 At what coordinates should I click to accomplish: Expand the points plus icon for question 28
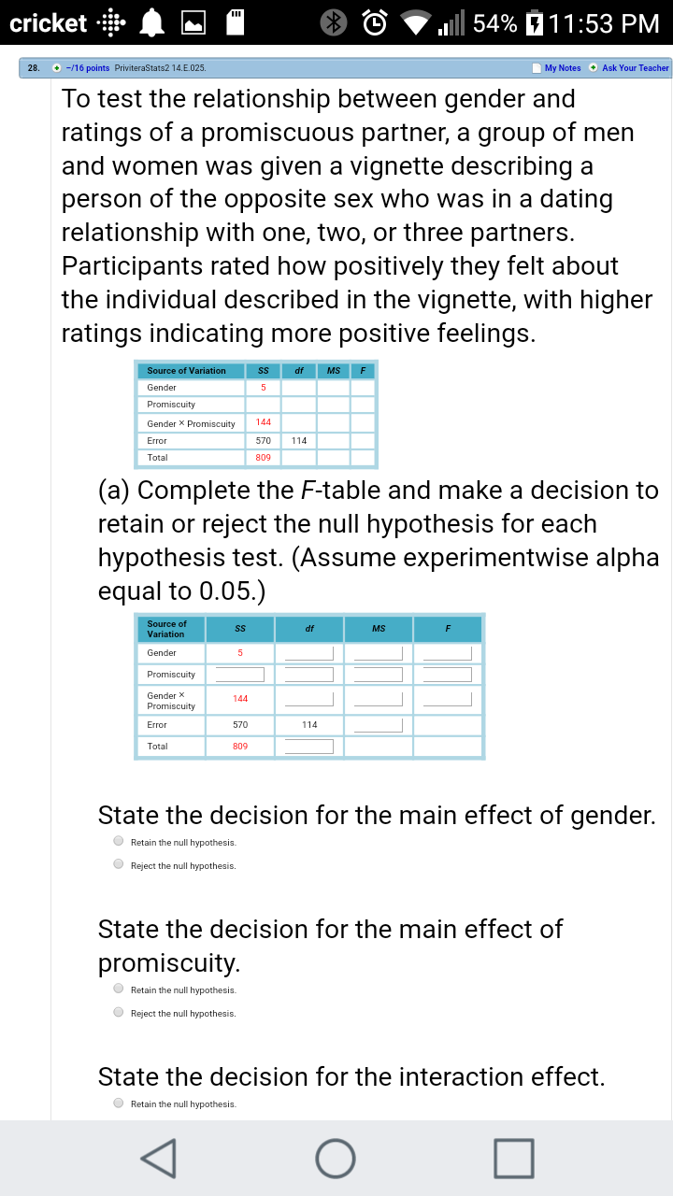click(58, 68)
